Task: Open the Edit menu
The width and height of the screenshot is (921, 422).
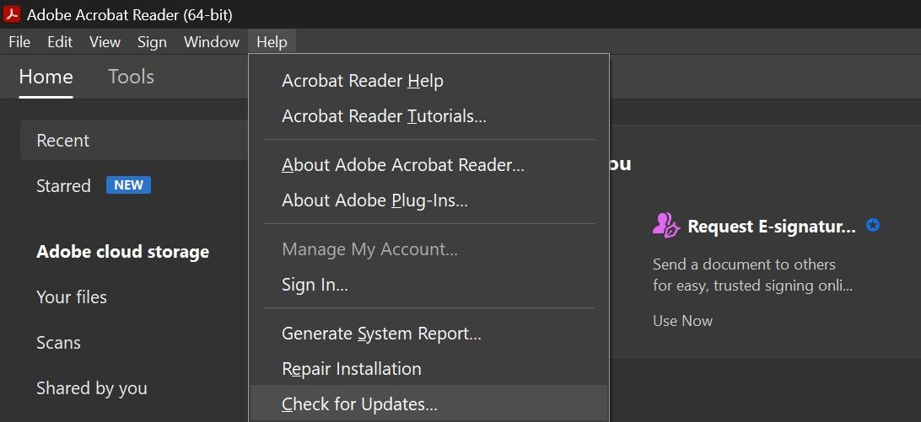Action: (60, 41)
